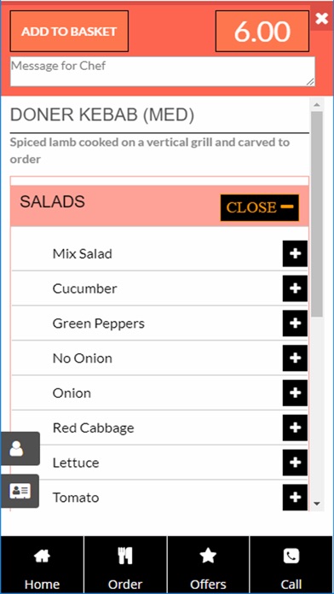Image resolution: width=334 pixels, height=594 pixels.
Task: Go to the Home tab
Action: [x=42, y=565]
